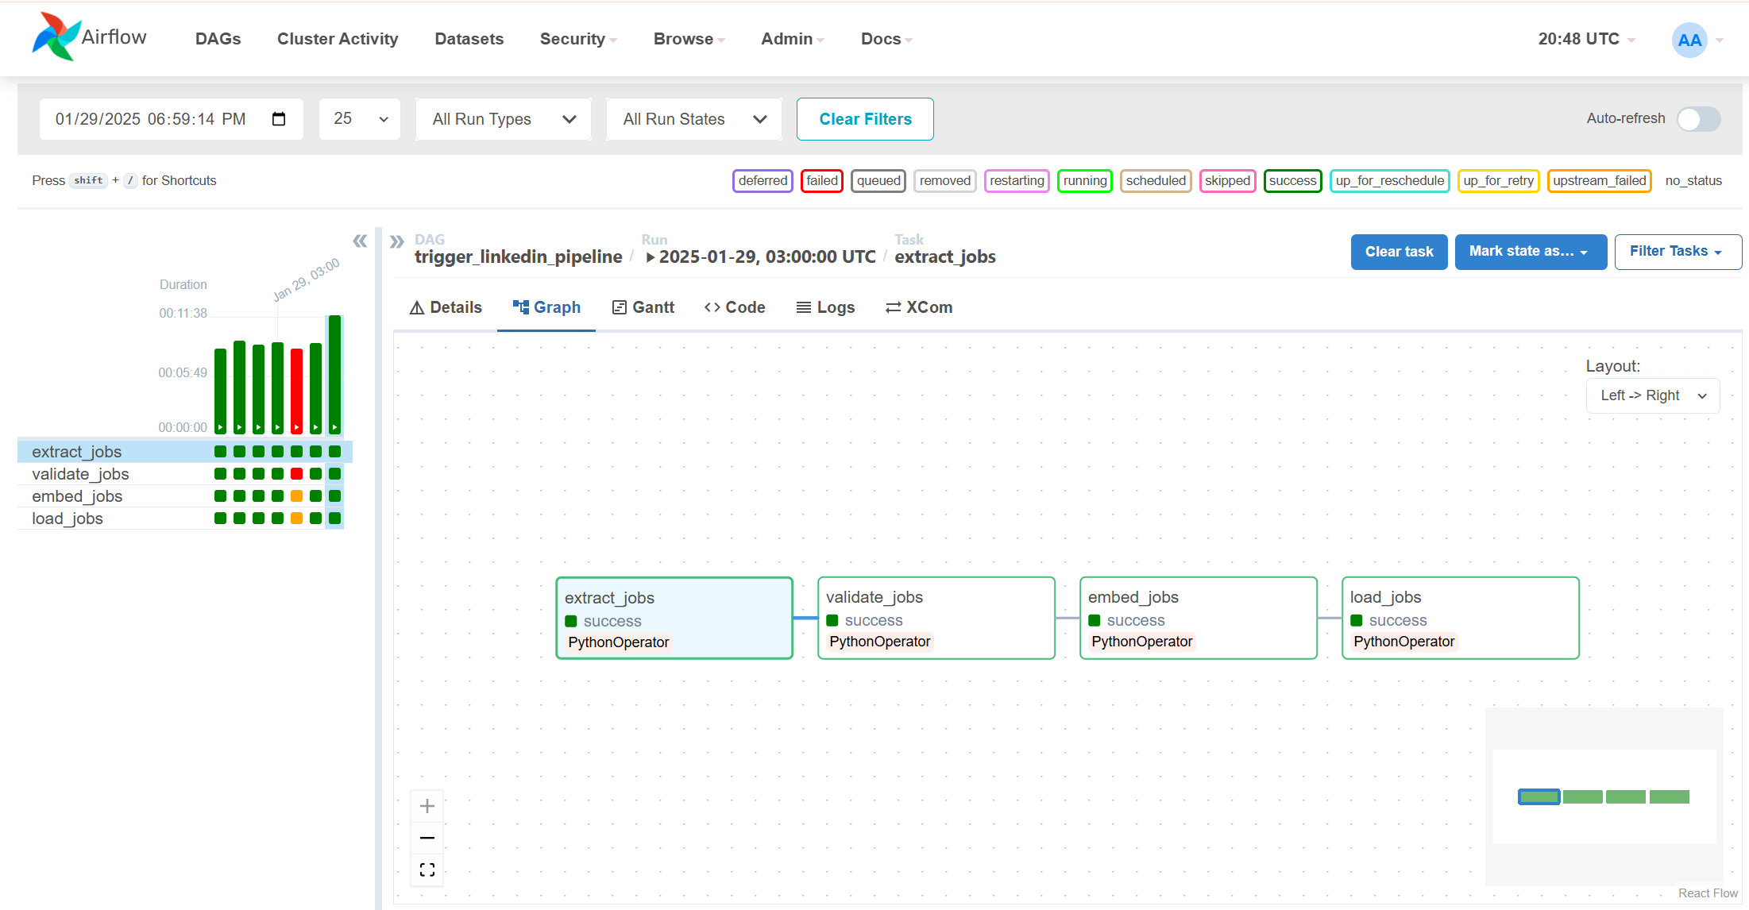The width and height of the screenshot is (1749, 910).
Task: Zoom out on graph with minus icon
Action: click(x=427, y=838)
